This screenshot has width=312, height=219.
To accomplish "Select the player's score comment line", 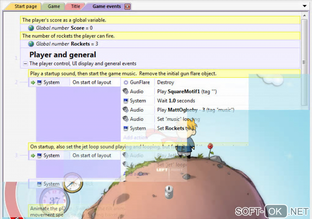I will [x=160, y=20].
